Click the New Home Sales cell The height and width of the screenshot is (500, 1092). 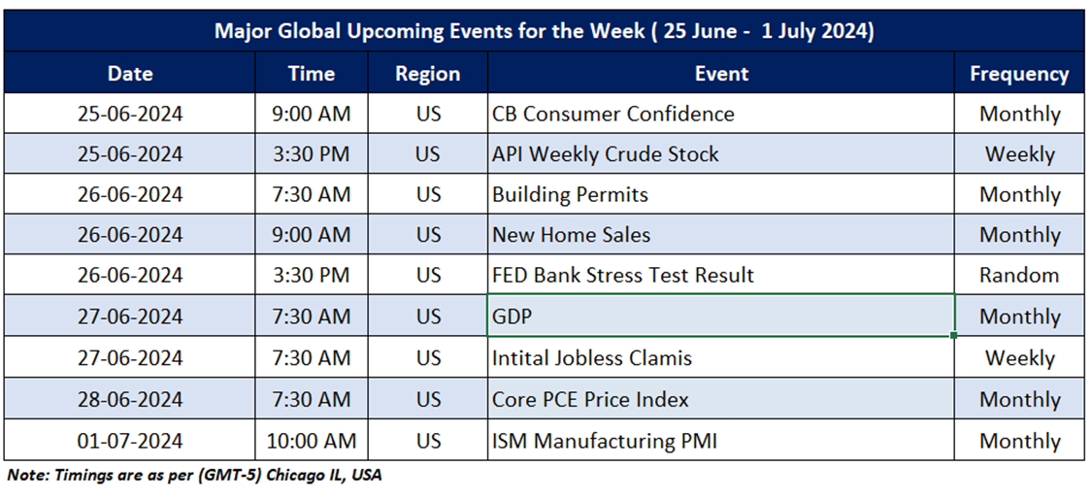click(721, 235)
